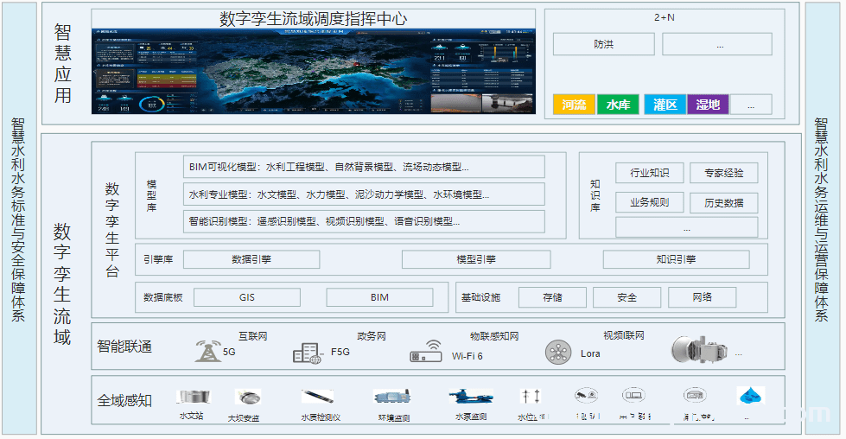Click the ellipsis box beside 防洪
The width and height of the screenshot is (846, 439).
[717, 44]
